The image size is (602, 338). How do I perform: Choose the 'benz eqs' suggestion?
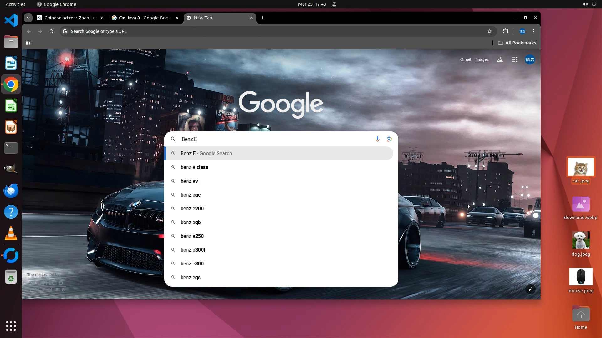[191, 277]
